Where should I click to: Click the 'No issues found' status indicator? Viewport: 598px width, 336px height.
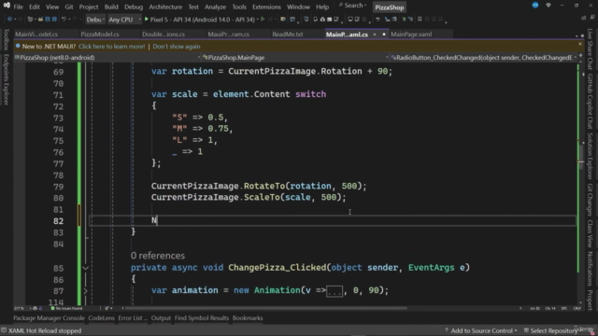(x=66, y=308)
